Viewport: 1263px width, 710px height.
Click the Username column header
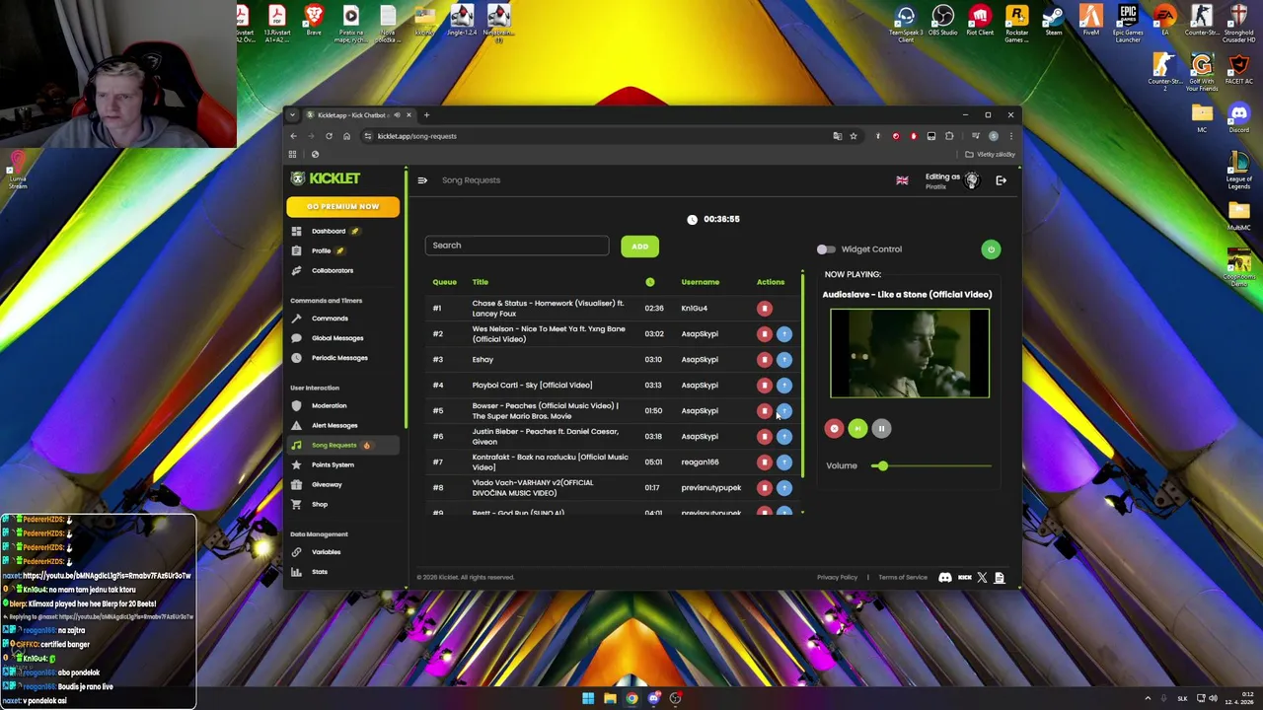tap(701, 282)
